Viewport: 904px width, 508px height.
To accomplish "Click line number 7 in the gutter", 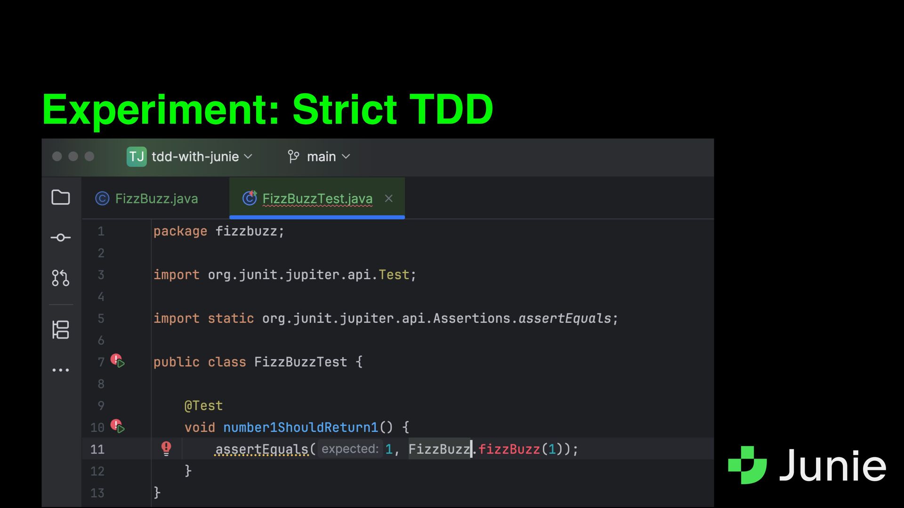I will (101, 362).
